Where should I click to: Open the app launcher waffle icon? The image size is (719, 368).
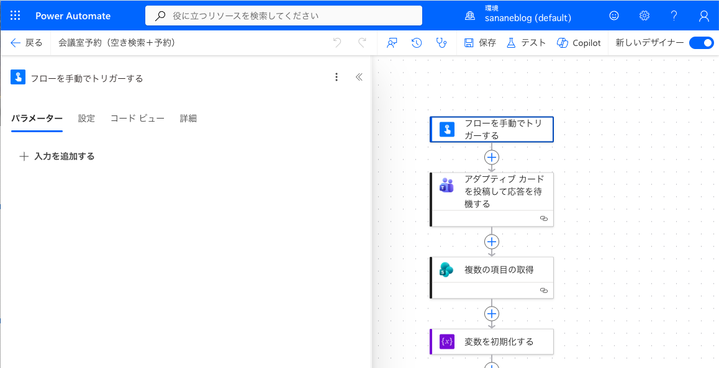click(15, 16)
